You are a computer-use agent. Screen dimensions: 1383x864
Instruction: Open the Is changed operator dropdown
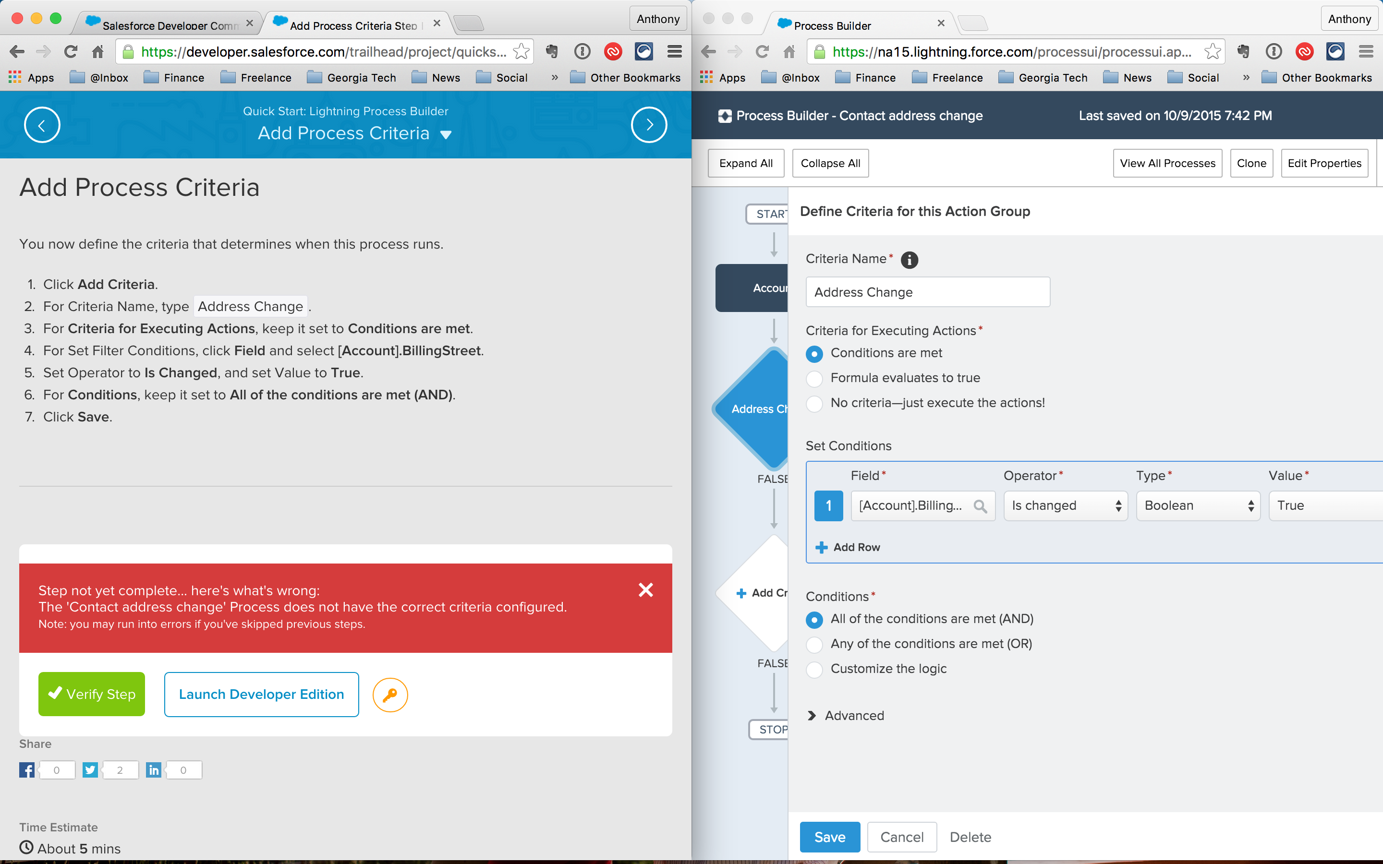pyautogui.click(x=1065, y=506)
